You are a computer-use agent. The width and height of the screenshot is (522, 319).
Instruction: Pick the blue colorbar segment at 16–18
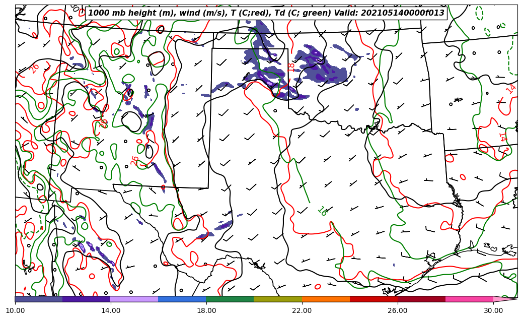click(182, 299)
